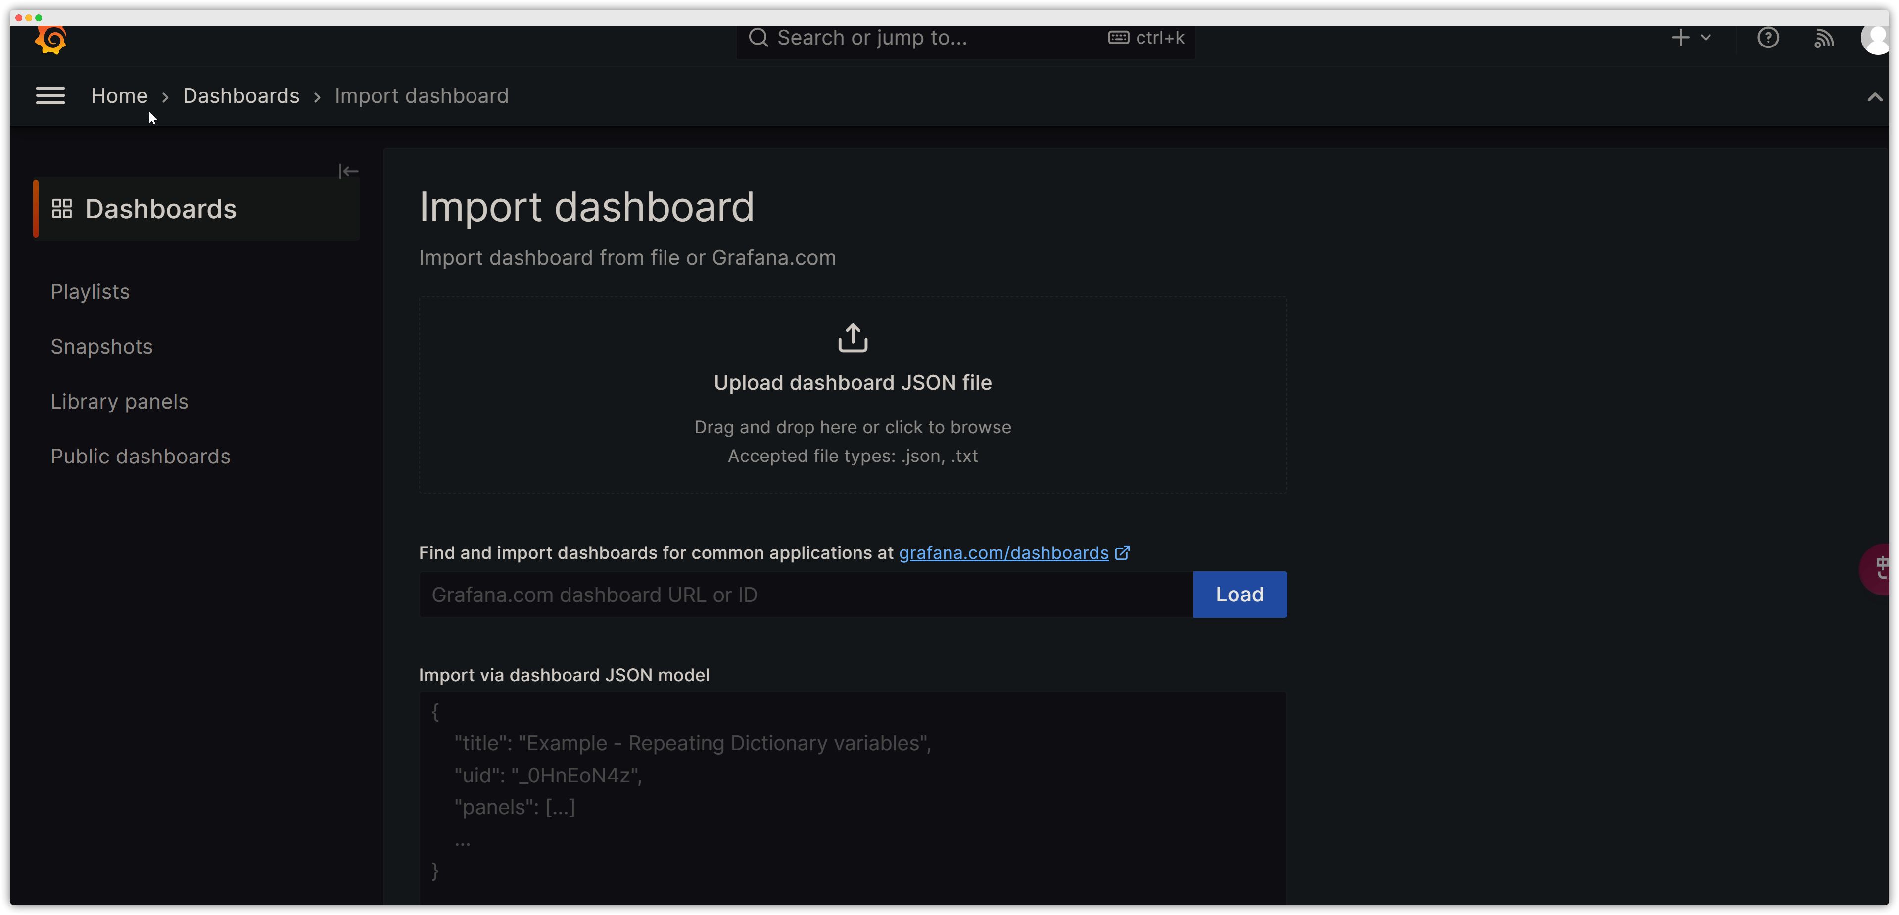Click the upload arrow icon

[853, 337]
